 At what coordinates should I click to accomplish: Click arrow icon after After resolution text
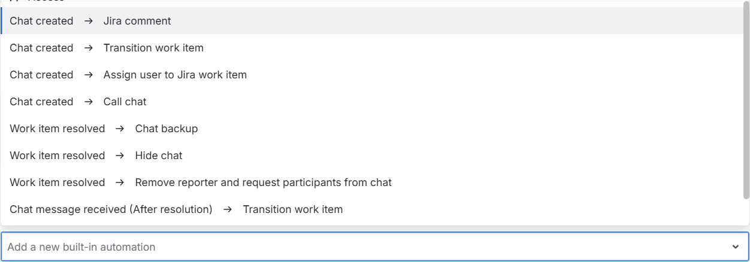pos(228,209)
